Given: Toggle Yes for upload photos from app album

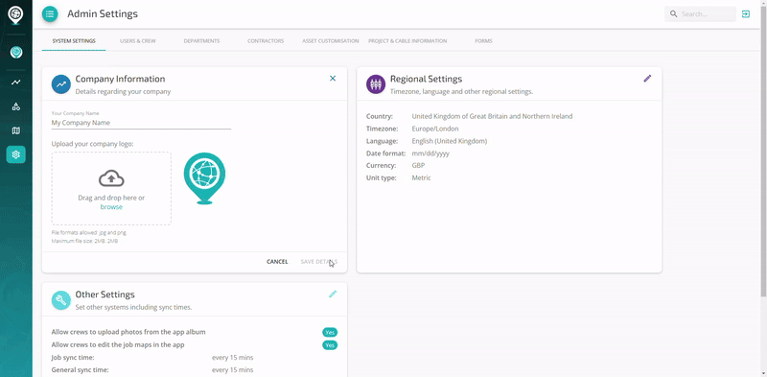Looking at the screenshot, I should tap(330, 333).
